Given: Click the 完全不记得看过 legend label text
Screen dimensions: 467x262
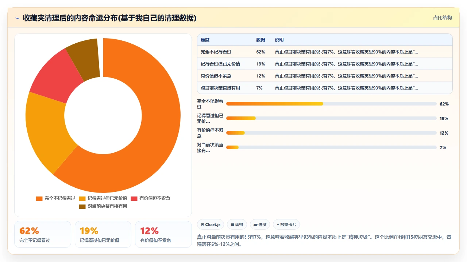Looking at the screenshot, I should click(x=60, y=198).
